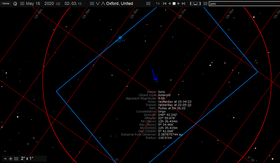Image resolution: width=280 pixels, height=163 pixels.
Task: Click the Object type Asteroid value
Action: click(164, 95)
